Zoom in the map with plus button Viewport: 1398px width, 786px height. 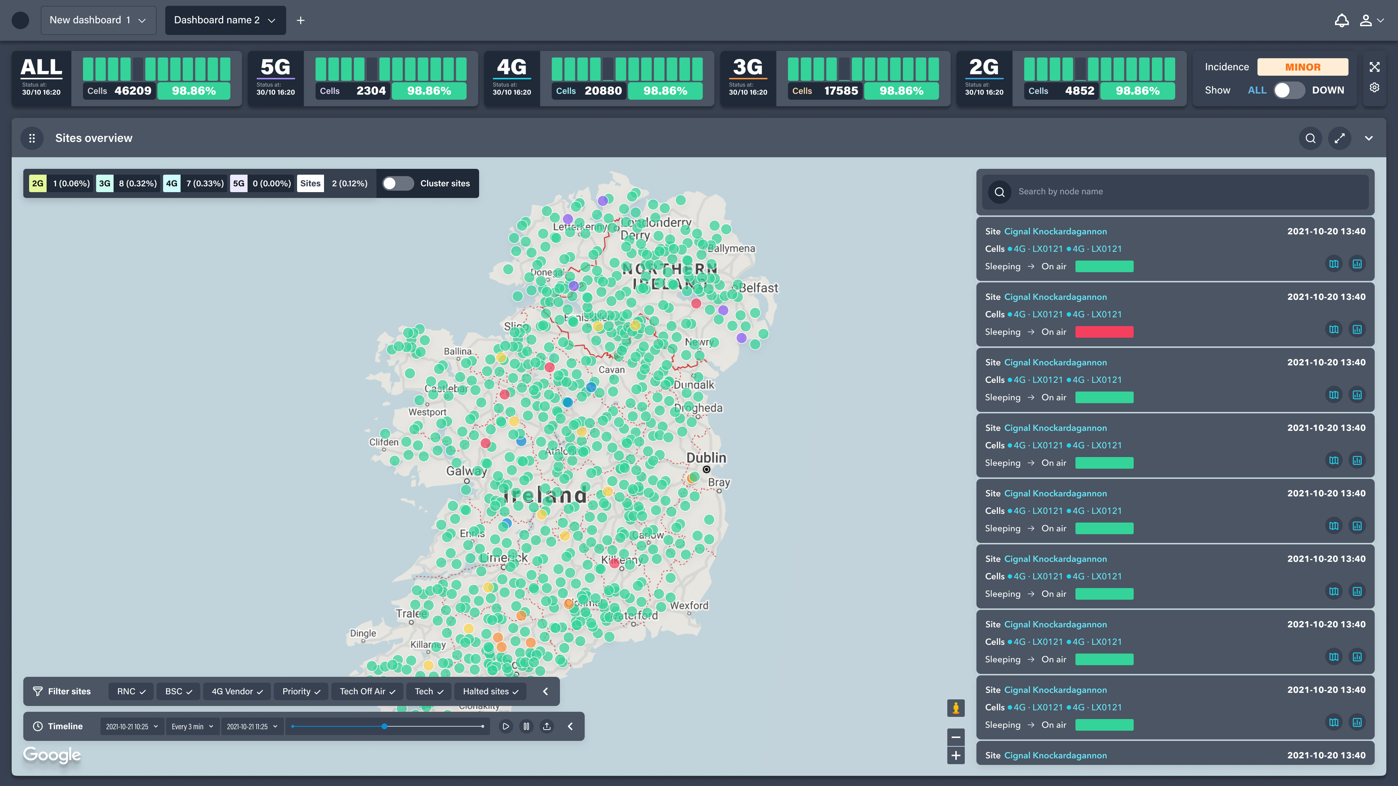(956, 755)
